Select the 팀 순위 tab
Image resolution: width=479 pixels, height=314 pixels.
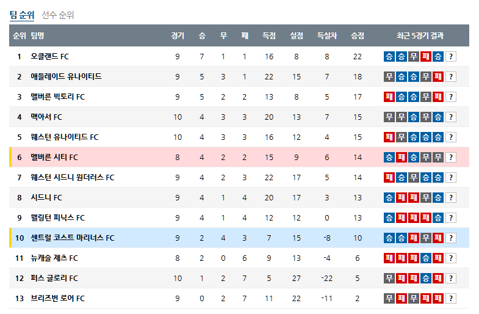point(22,15)
